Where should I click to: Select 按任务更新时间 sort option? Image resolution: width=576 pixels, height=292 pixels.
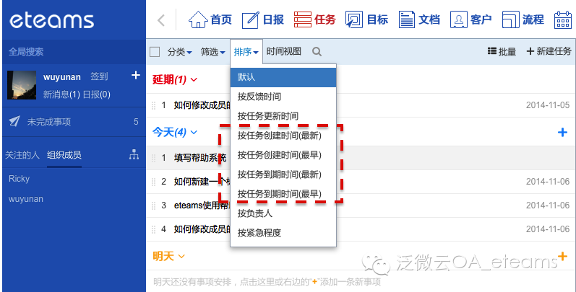[x=283, y=116]
